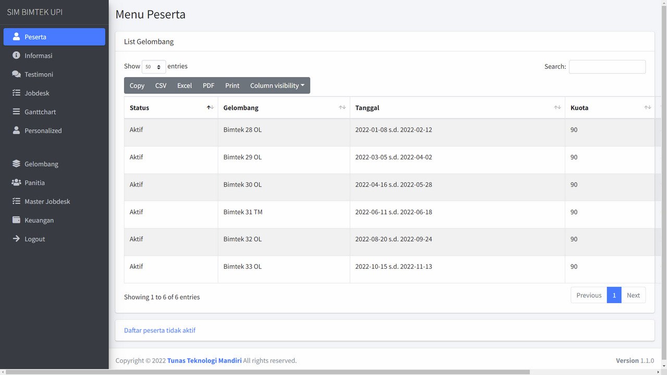Image resolution: width=667 pixels, height=375 pixels.
Task: Open the Show entries count dropdown
Action: [x=154, y=67]
